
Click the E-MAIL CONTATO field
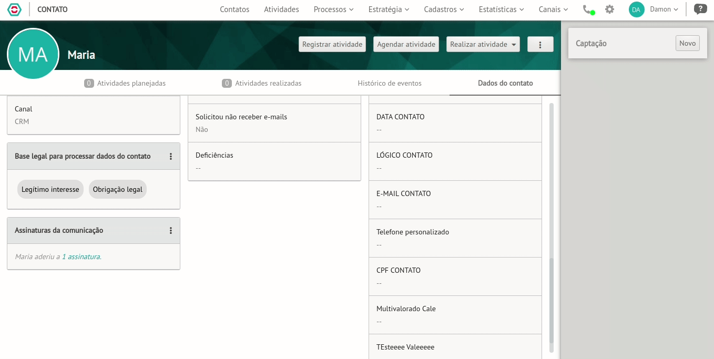pyautogui.click(x=455, y=200)
